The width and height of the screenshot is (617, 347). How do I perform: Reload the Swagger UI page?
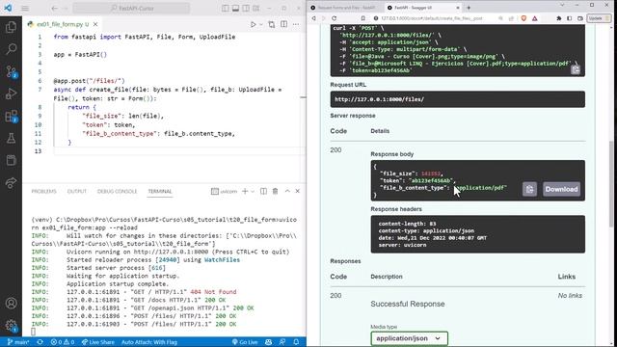pyautogui.click(x=335, y=18)
